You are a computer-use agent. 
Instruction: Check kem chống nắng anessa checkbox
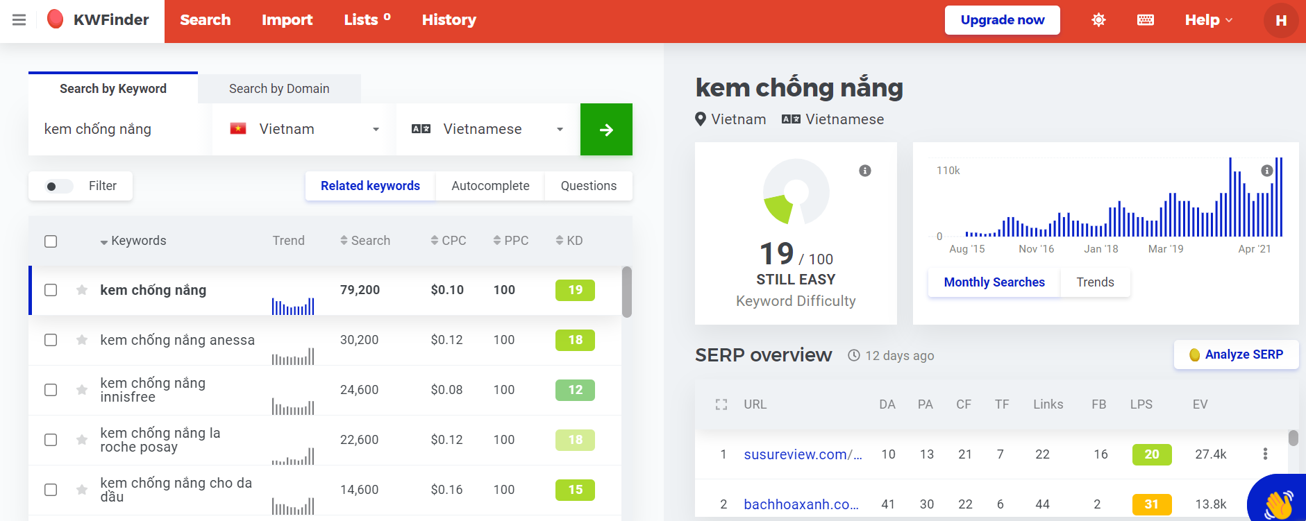point(51,340)
